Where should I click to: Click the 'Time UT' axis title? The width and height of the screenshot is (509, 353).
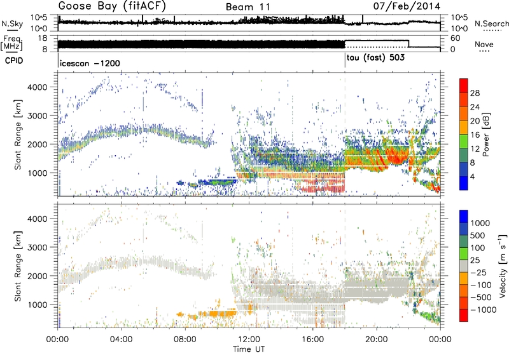point(249,349)
